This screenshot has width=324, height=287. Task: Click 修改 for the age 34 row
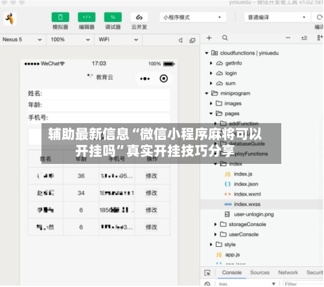(x=152, y=193)
